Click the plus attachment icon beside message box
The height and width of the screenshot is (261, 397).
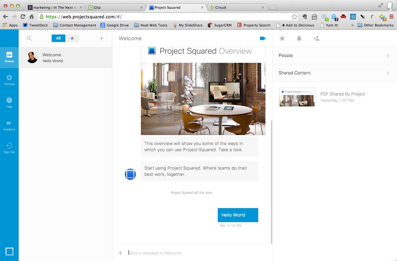pos(120,253)
